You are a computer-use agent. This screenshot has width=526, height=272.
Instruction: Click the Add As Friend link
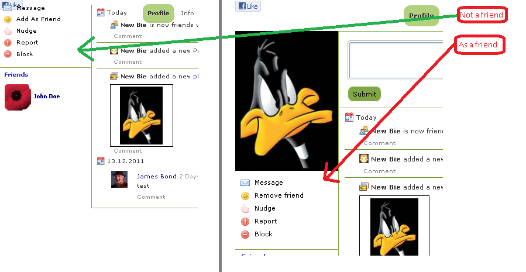coord(39,19)
